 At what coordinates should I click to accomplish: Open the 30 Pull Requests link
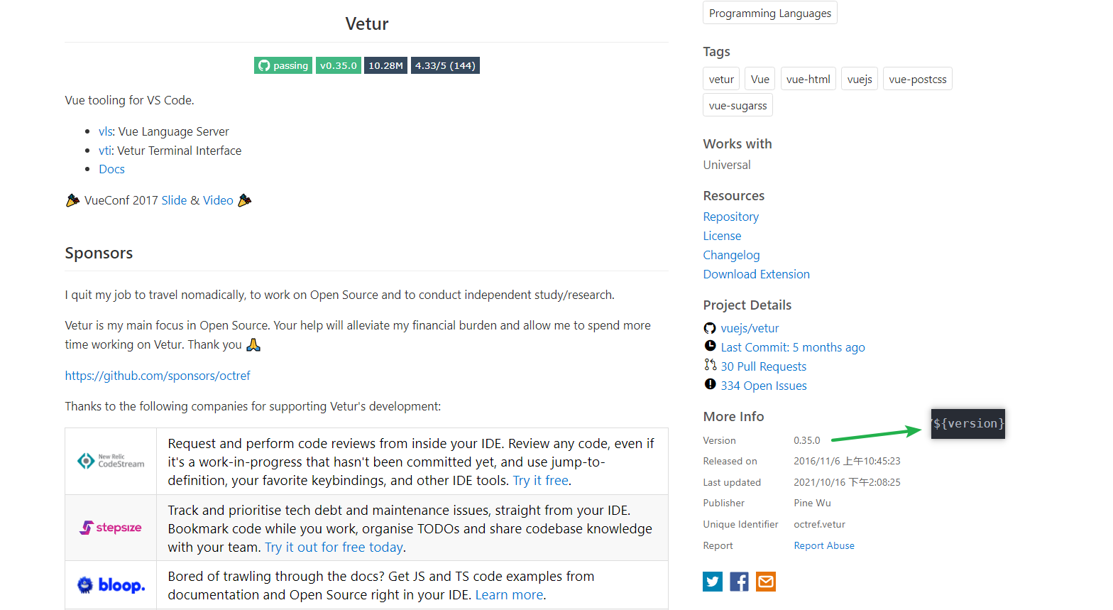764,366
